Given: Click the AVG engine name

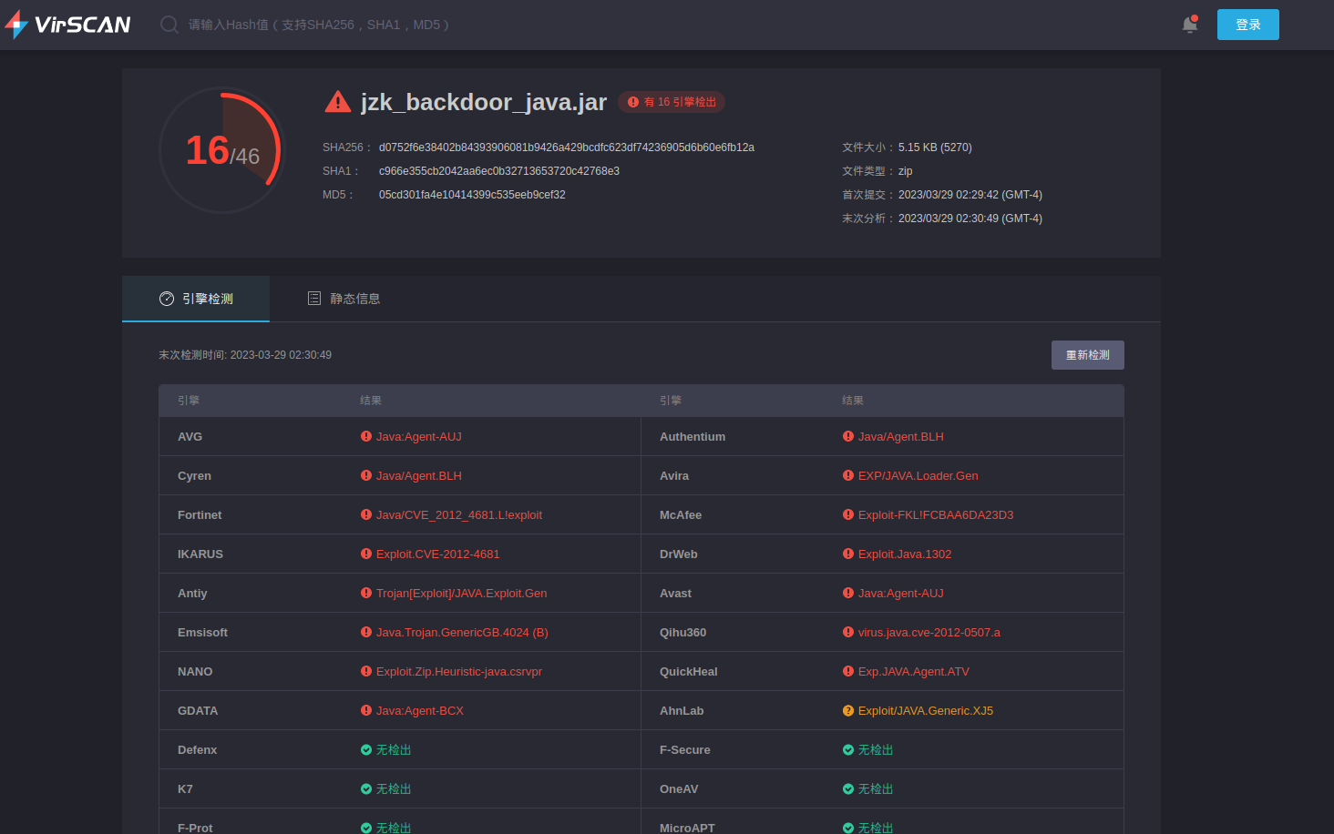Looking at the screenshot, I should (190, 436).
